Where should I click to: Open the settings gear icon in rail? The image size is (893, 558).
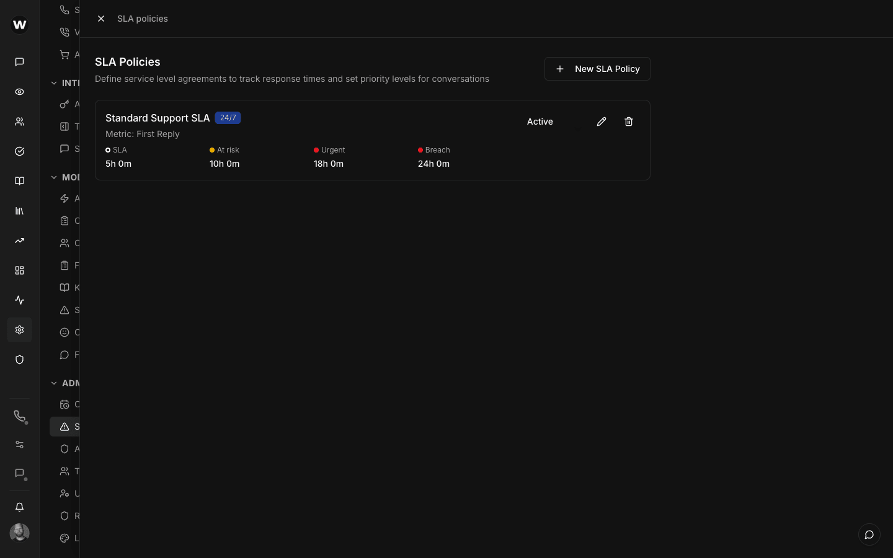point(19,330)
